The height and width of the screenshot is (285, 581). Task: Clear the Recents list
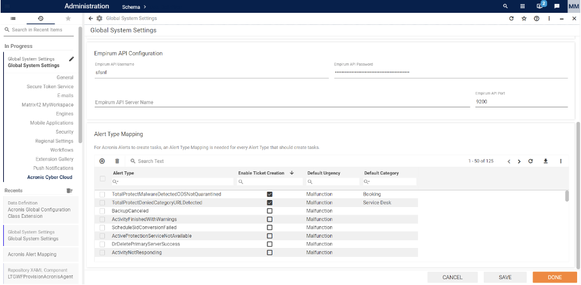point(69,190)
